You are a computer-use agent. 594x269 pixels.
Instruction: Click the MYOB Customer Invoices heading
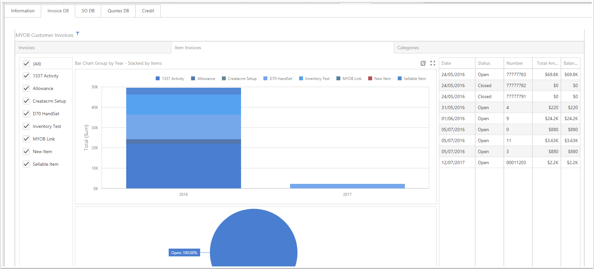click(x=44, y=35)
